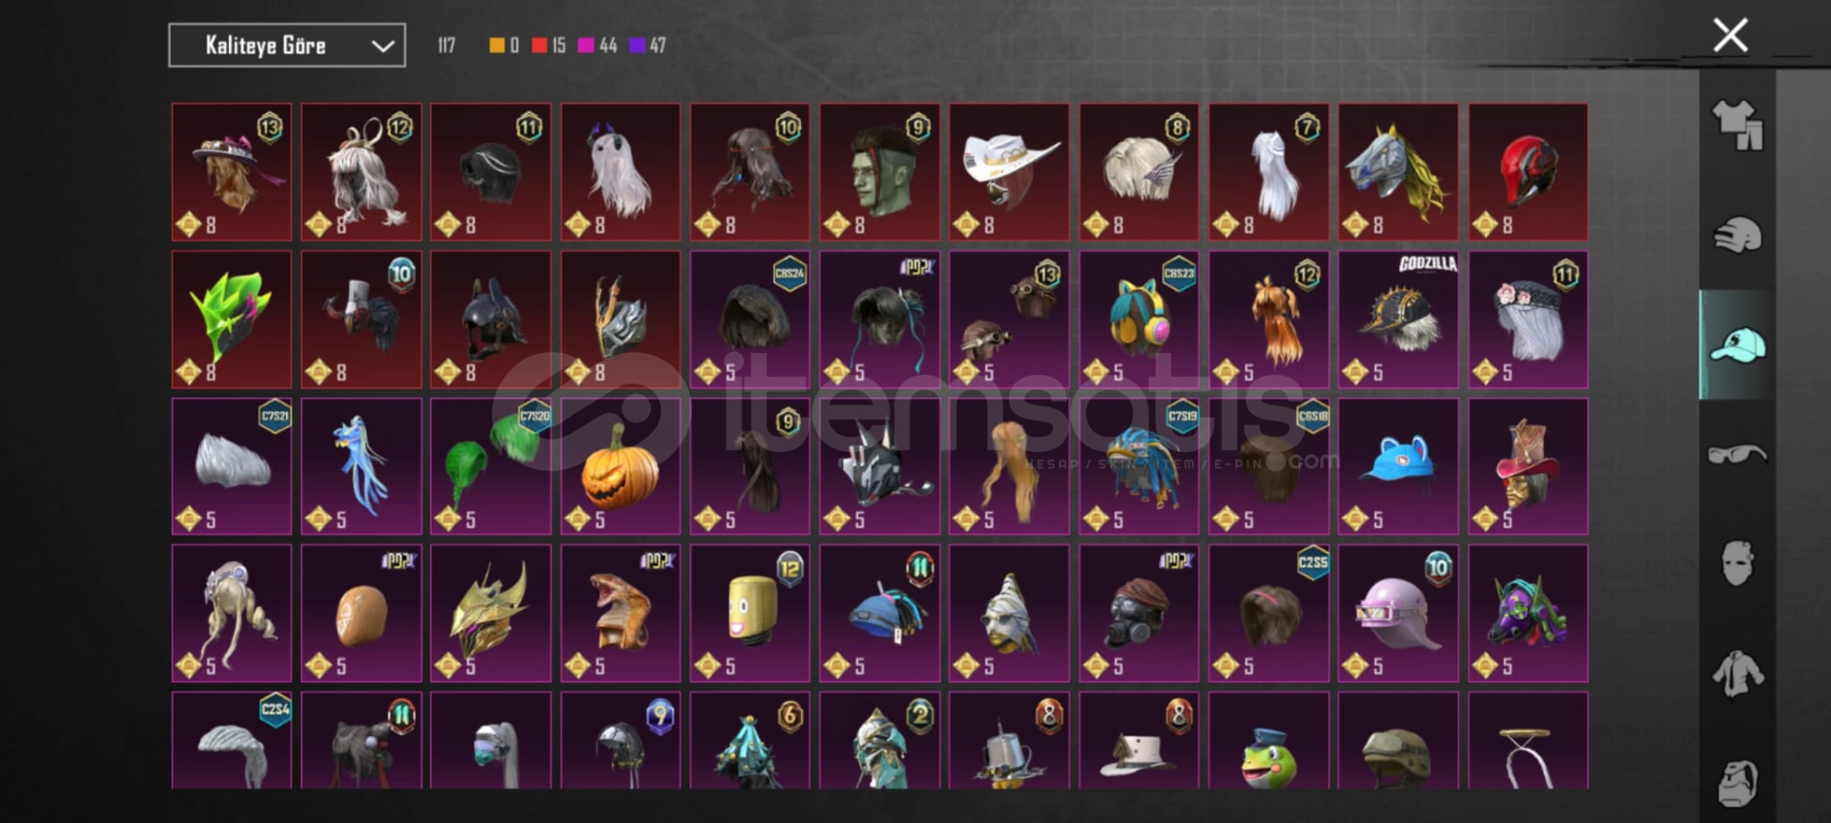Select the green frog police hat
The image size is (1831, 823).
pos(1268,741)
